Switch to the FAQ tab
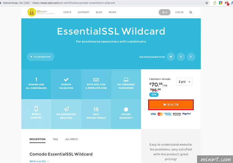This screenshot has width=233, height=163. (x=55, y=139)
